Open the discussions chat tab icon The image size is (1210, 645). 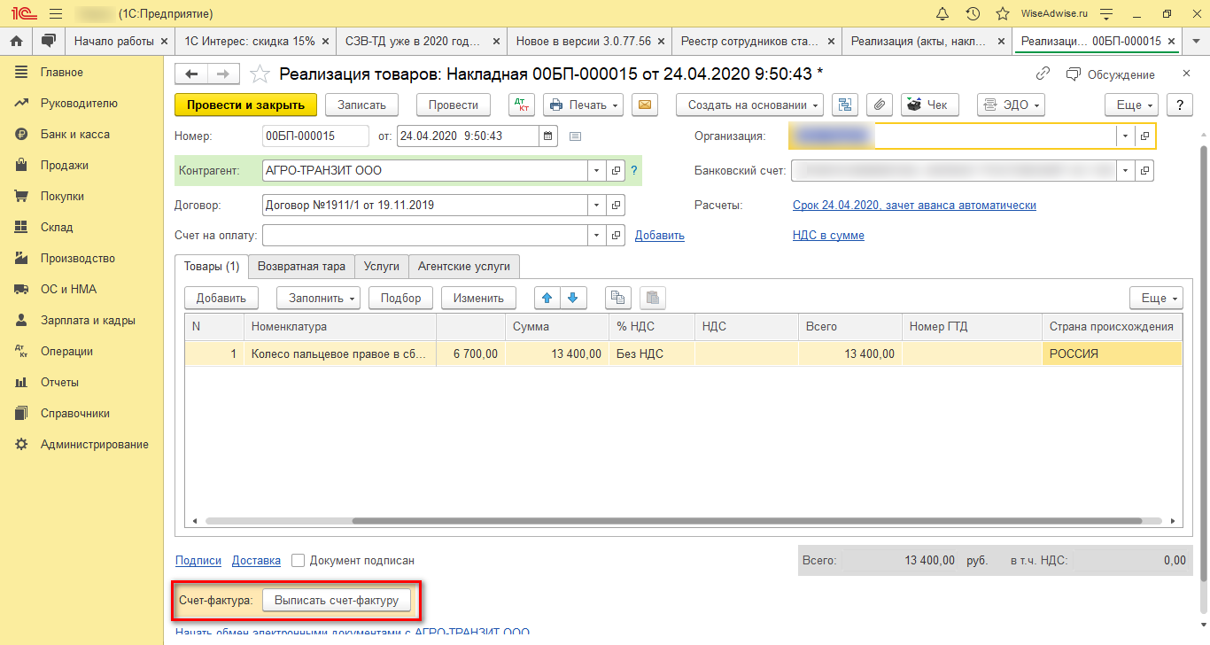click(x=48, y=41)
